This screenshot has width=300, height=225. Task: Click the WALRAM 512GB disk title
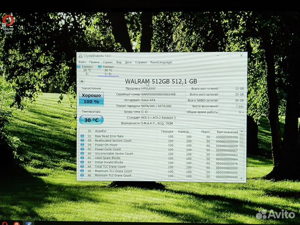[161, 81]
